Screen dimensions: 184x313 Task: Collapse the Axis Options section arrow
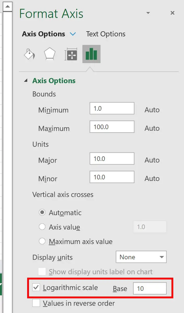point(26,81)
